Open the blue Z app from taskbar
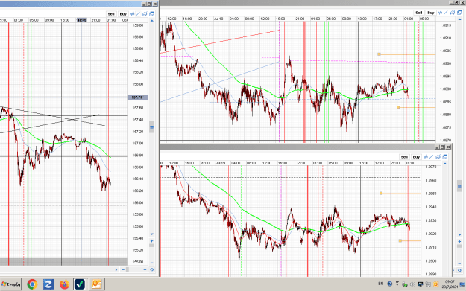466x291 pixels. click(x=48, y=284)
